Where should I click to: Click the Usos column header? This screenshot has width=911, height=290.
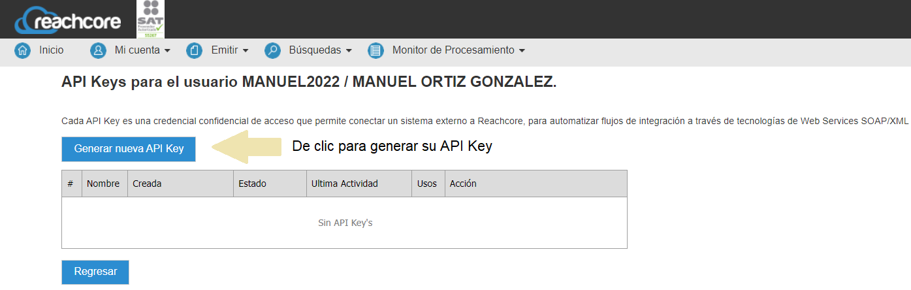(427, 184)
